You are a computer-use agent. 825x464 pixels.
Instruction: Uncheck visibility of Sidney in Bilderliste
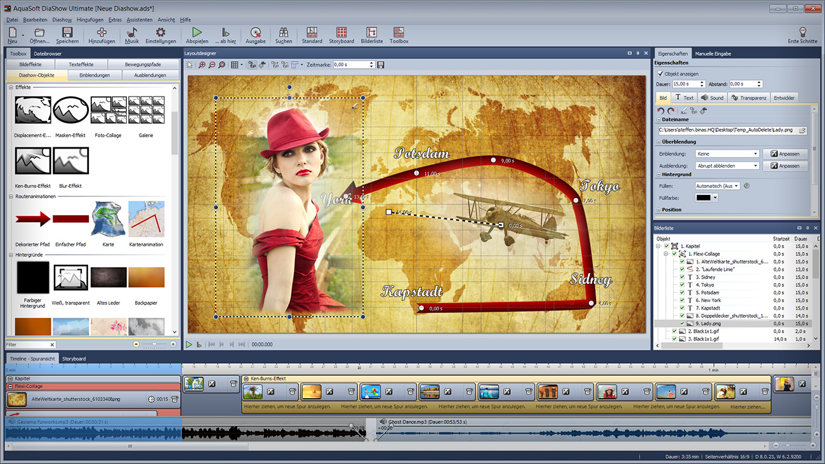[682, 277]
